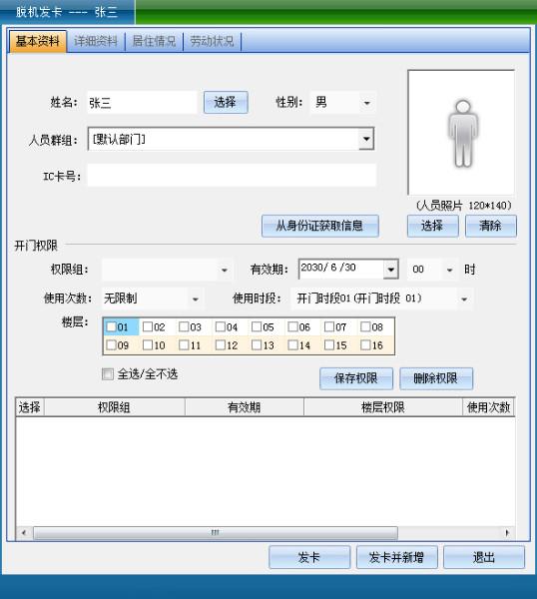Open the 居住情况 tab
This screenshot has height=599, width=537.
pos(154,41)
